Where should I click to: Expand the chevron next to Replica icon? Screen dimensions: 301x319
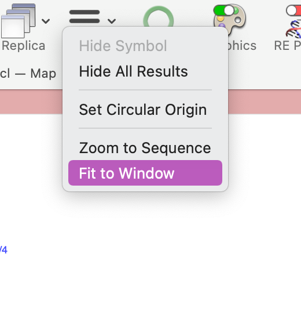point(46,21)
